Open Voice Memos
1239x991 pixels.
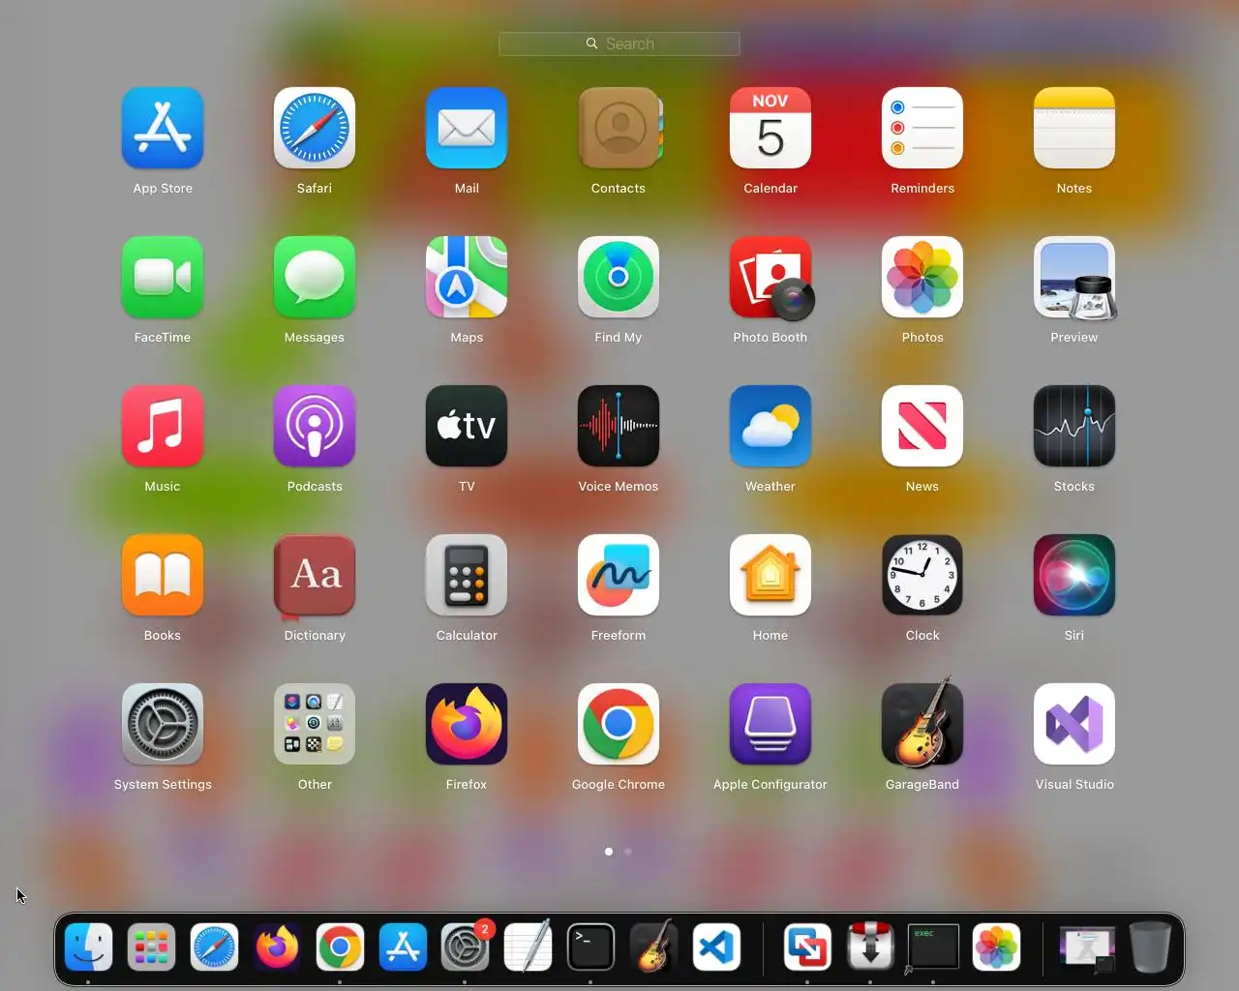(x=619, y=426)
